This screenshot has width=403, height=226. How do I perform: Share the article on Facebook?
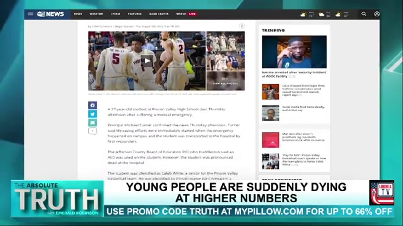pyautogui.click(x=93, y=105)
